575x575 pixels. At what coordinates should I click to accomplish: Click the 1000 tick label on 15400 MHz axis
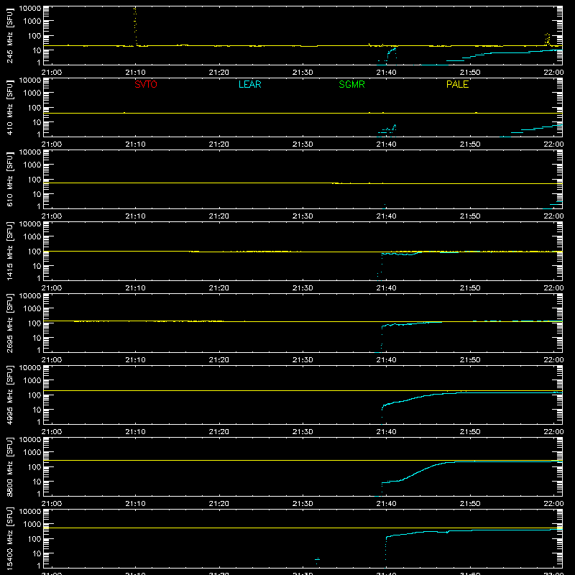pyautogui.click(x=32, y=525)
